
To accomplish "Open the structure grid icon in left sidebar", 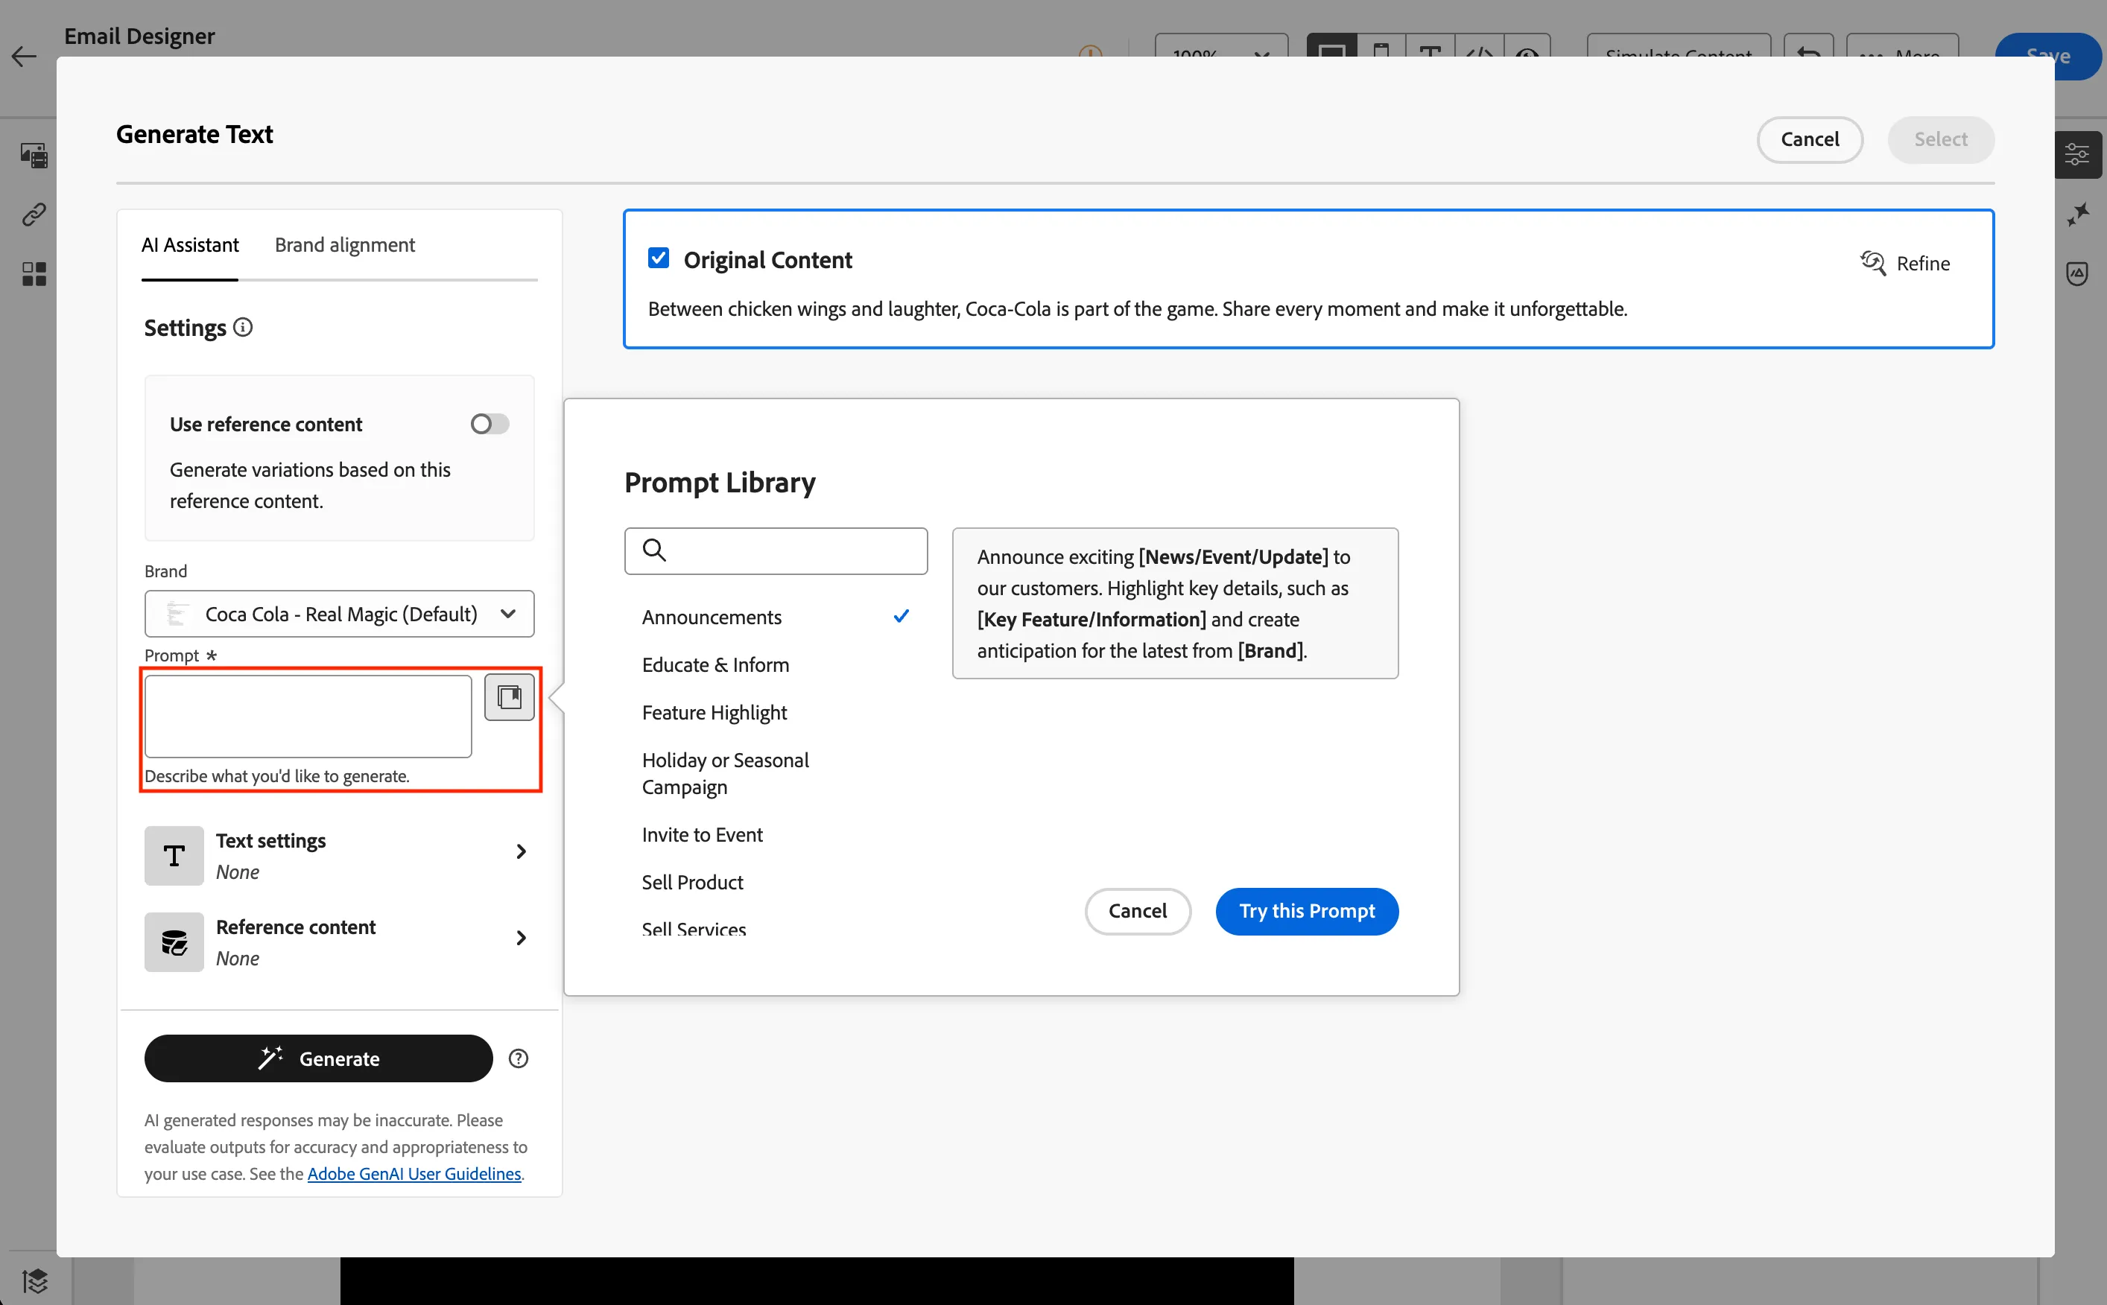I will pos(34,273).
